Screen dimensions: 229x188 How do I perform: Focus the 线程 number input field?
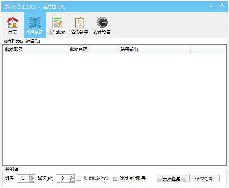pos(23,178)
